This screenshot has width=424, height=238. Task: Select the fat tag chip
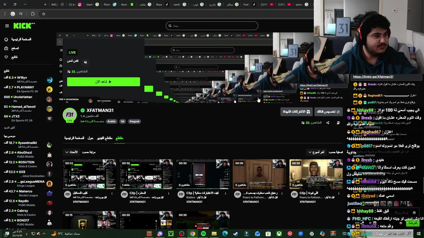coord(123,121)
